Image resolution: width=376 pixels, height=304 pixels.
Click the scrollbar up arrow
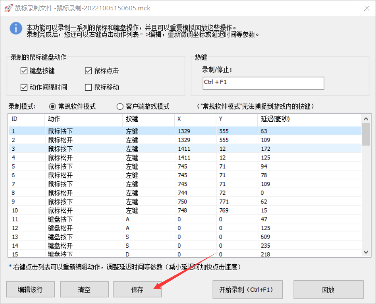pyautogui.click(x=366, y=118)
